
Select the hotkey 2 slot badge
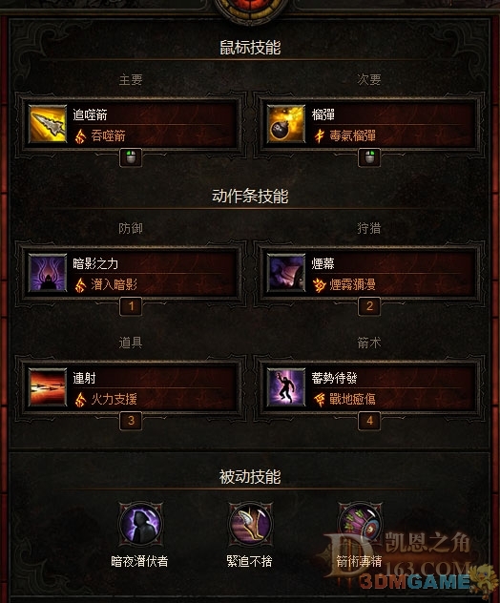pos(369,306)
